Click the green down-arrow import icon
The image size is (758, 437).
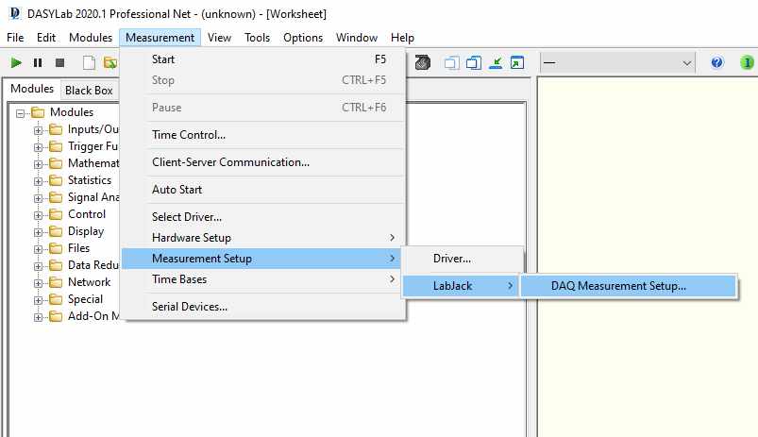(496, 63)
